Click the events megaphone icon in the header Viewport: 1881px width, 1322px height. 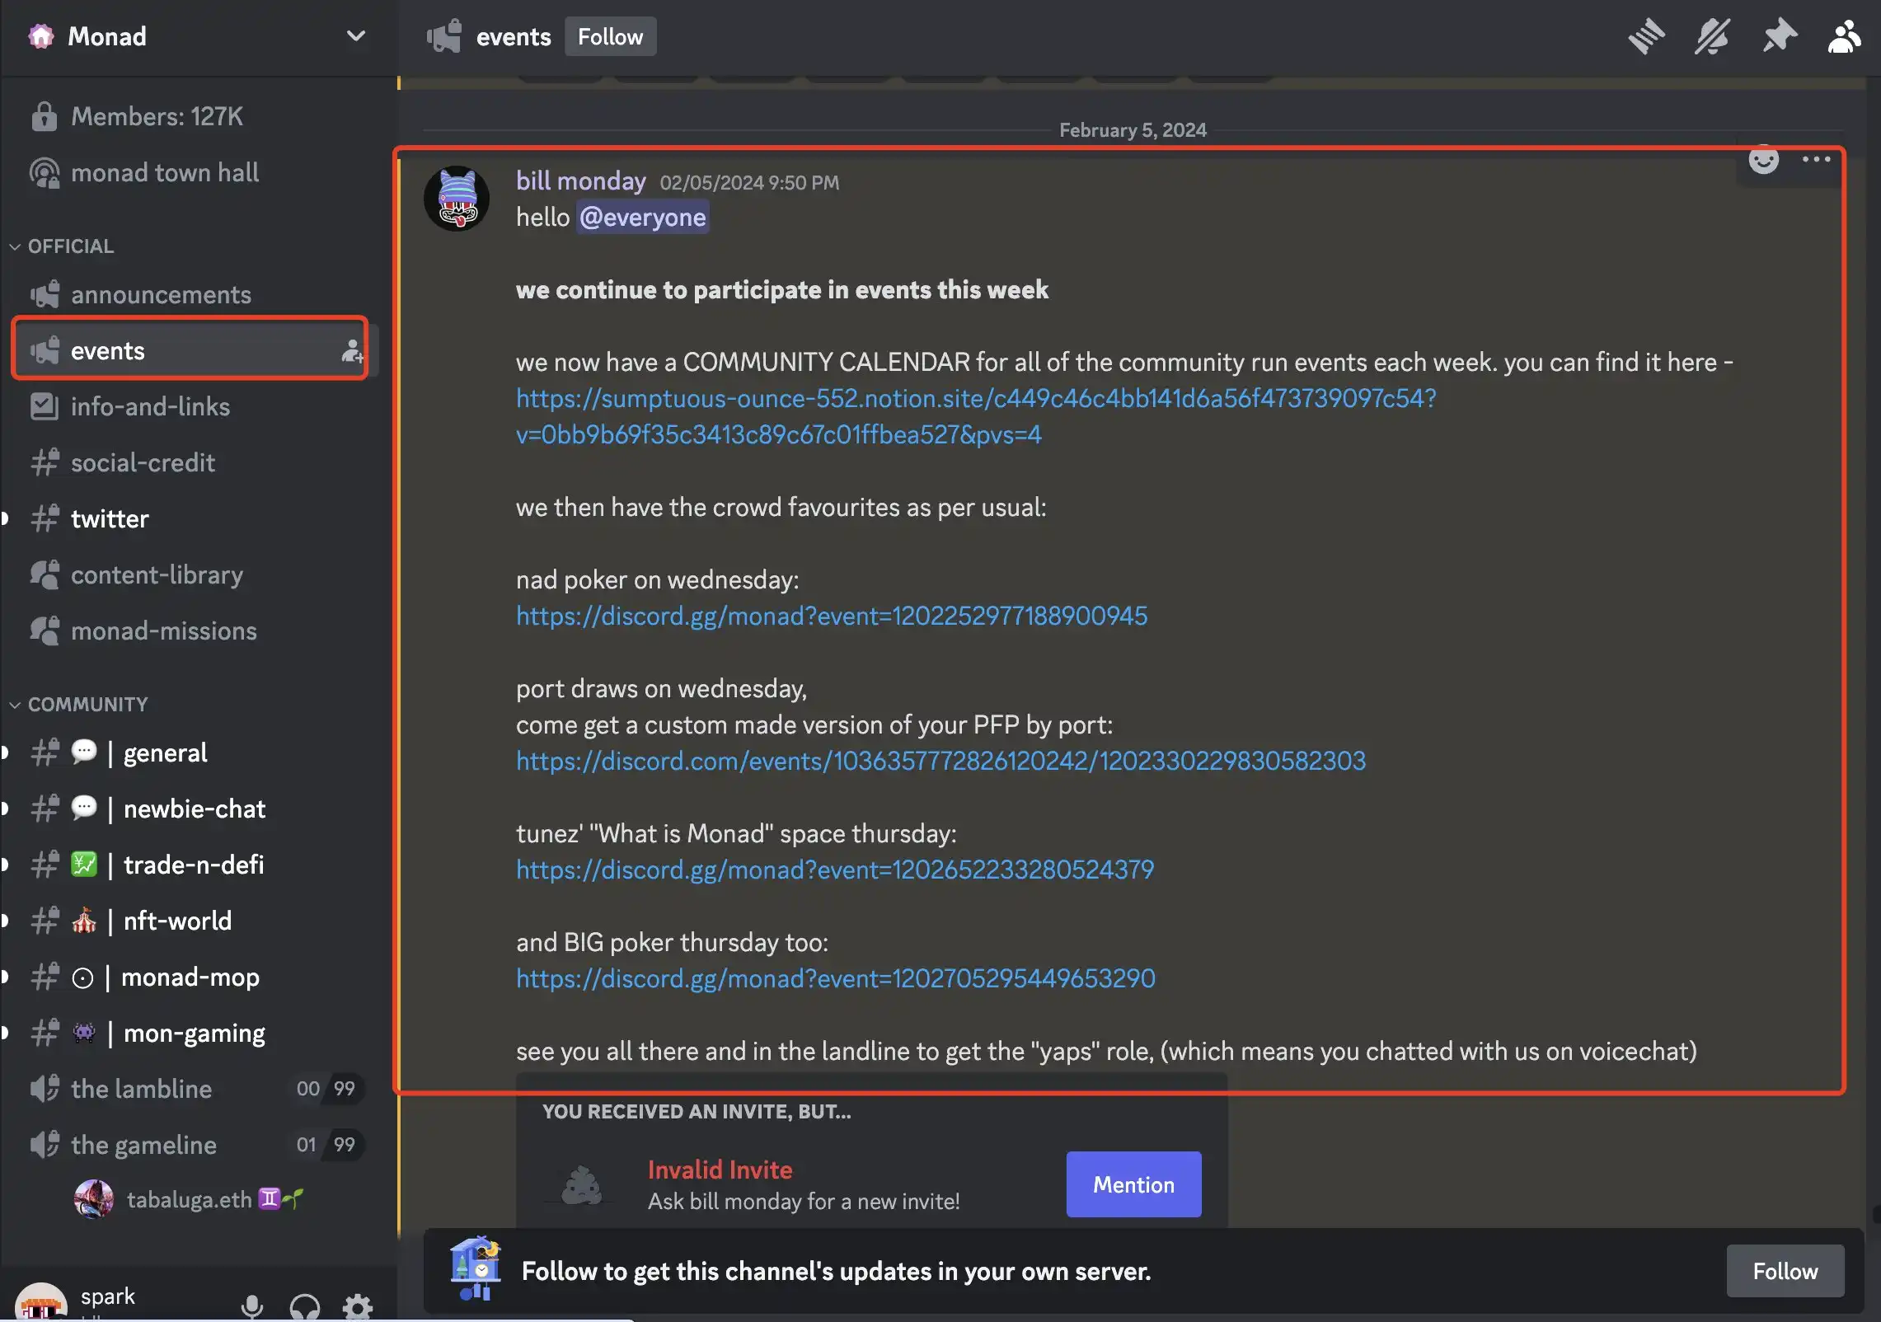coord(443,36)
